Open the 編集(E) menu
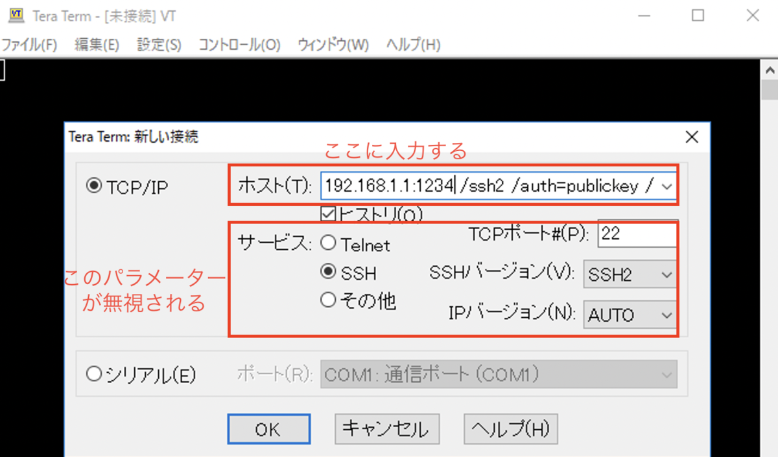Screen dimensions: 778x457 coord(97,45)
